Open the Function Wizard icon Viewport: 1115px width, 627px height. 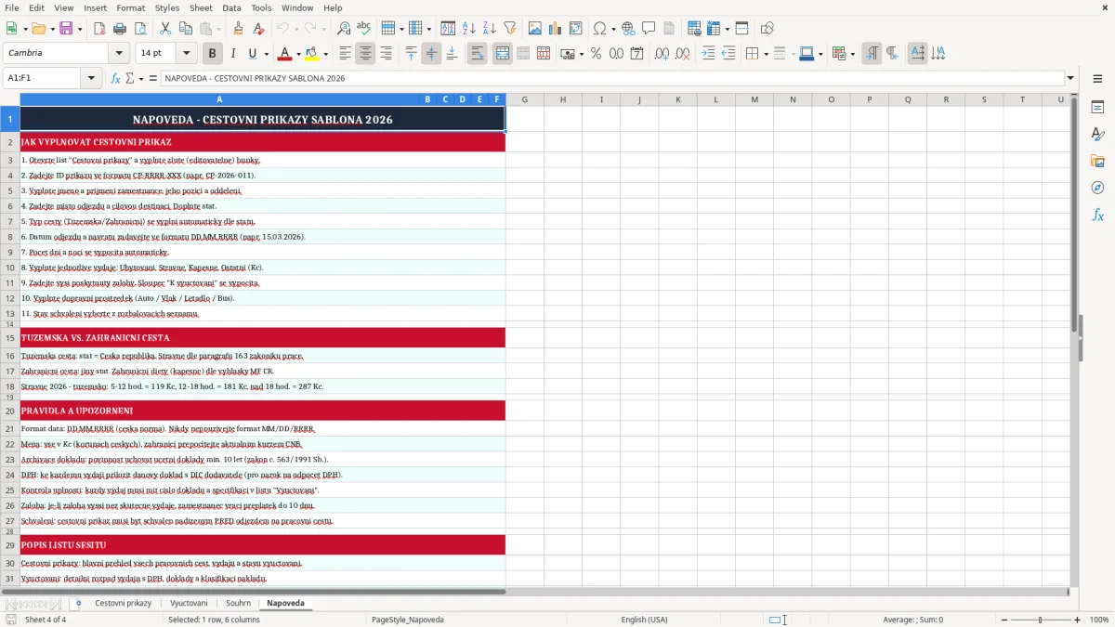click(116, 78)
